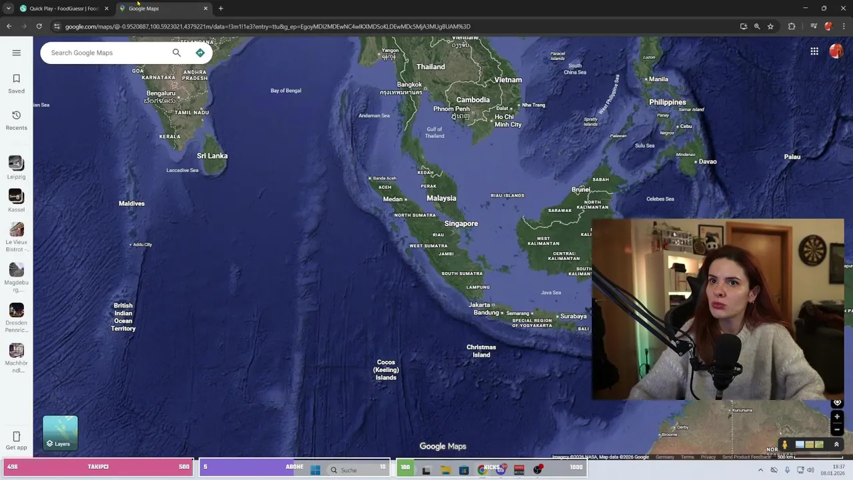Open a new browser tab
The width and height of the screenshot is (853, 480).
pos(221,9)
